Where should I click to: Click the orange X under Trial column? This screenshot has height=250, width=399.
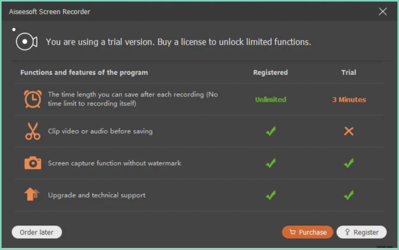pos(349,131)
